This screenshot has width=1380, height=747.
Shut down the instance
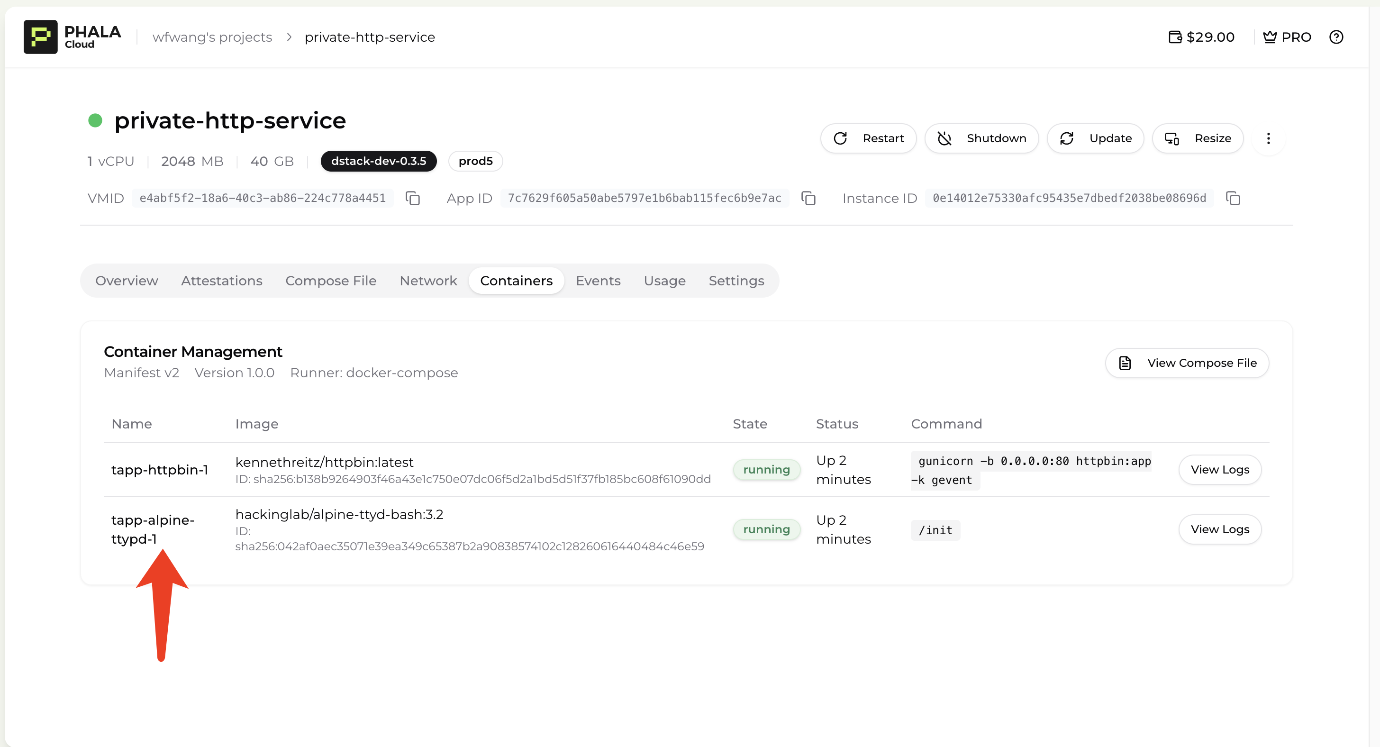click(981, 138)
